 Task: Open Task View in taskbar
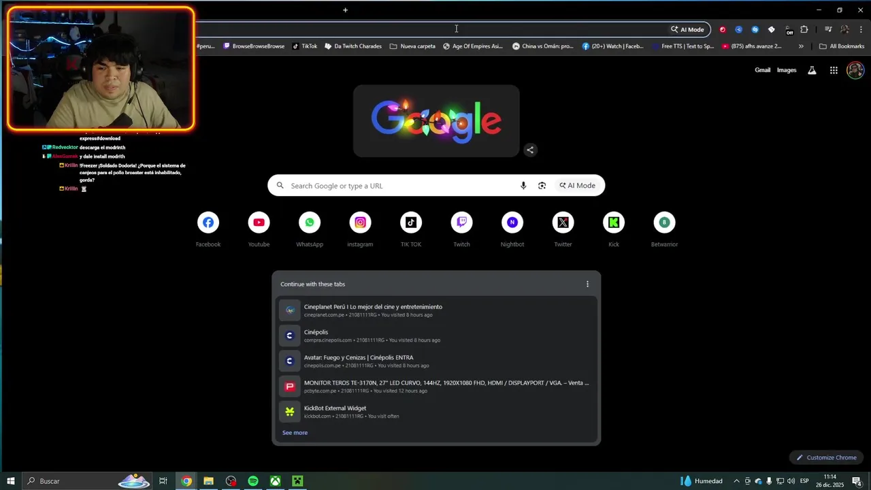pyautogui.click(x=163, y=481)
